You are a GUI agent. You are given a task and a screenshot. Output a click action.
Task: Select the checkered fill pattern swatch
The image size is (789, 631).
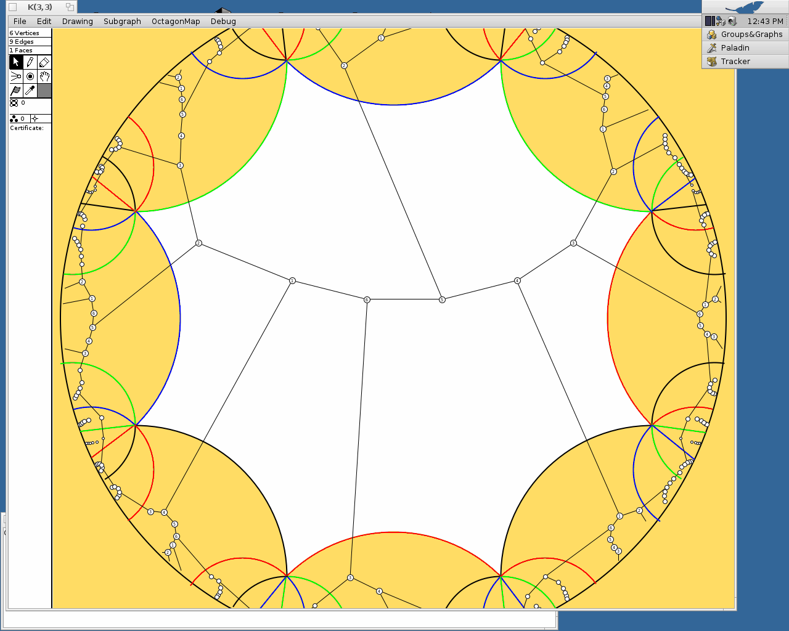pyautogui.click(x=44, y=90)
